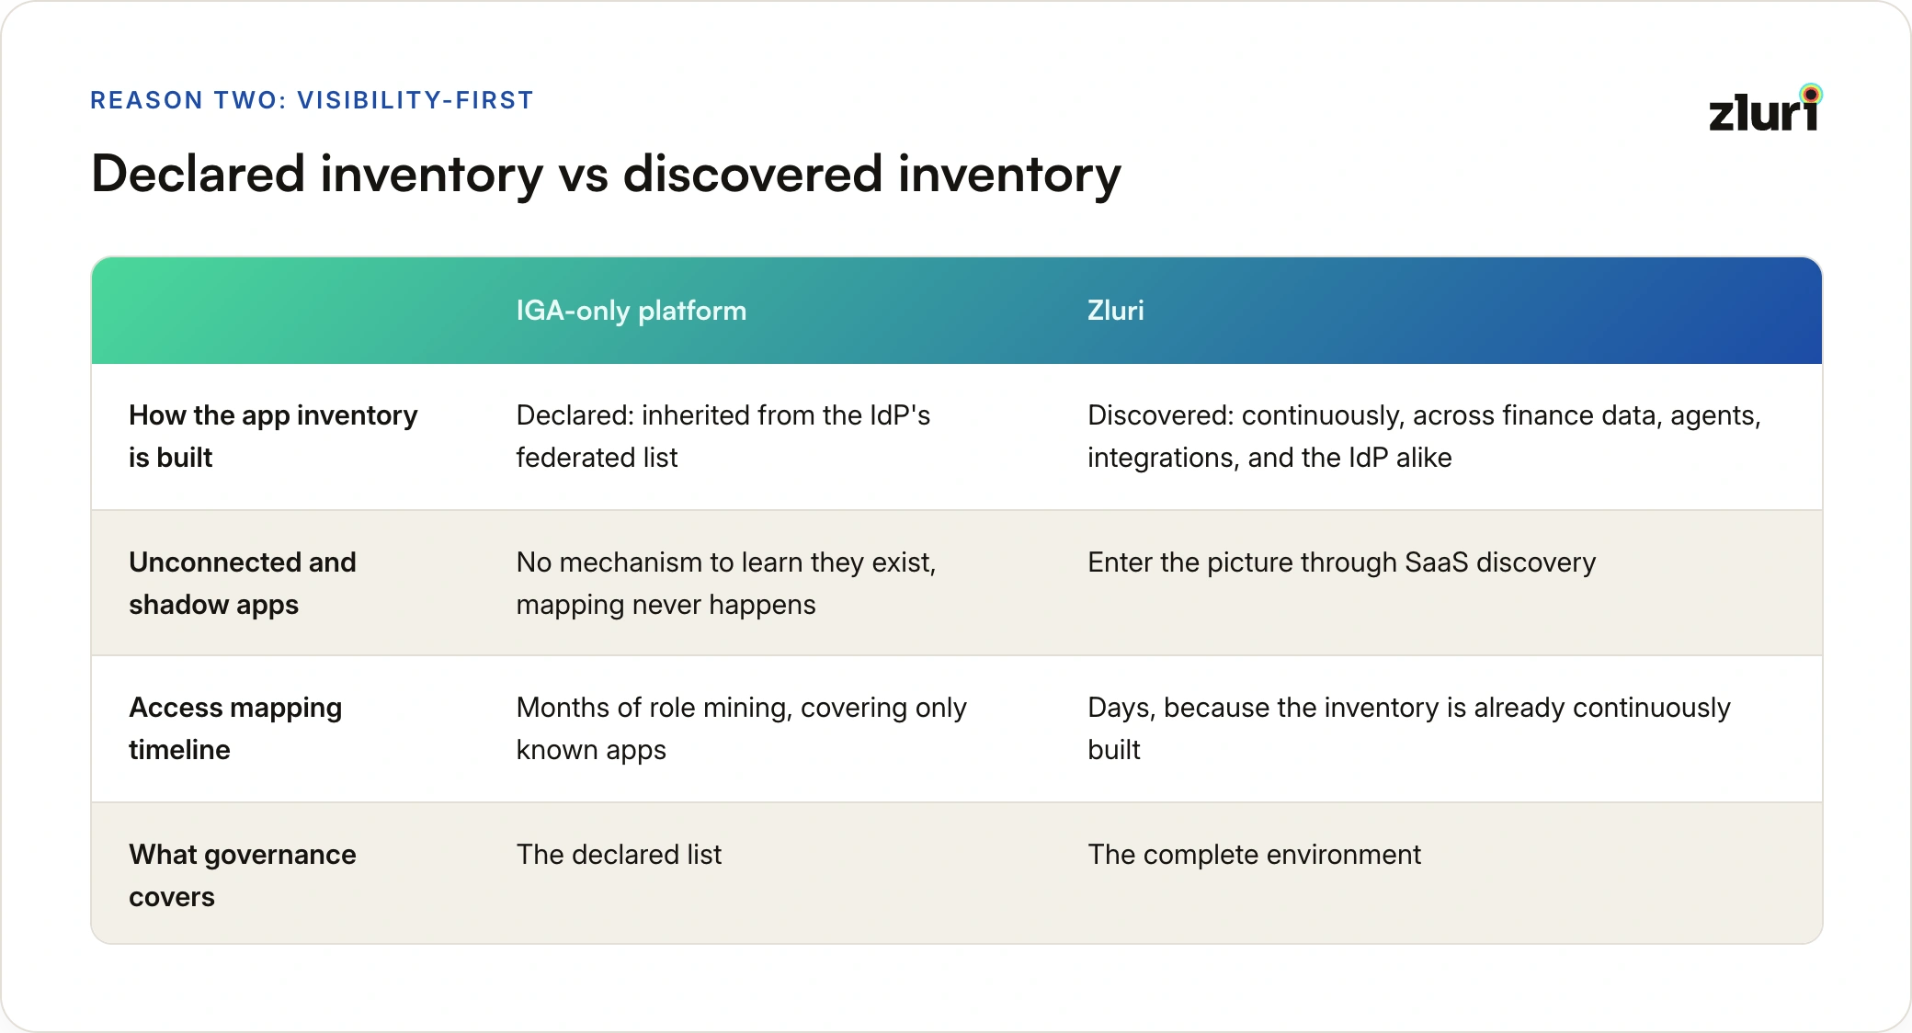
Task: Click the 'Discovered: continuously, across finance data' cell
Action: (x=1424, y=437)
